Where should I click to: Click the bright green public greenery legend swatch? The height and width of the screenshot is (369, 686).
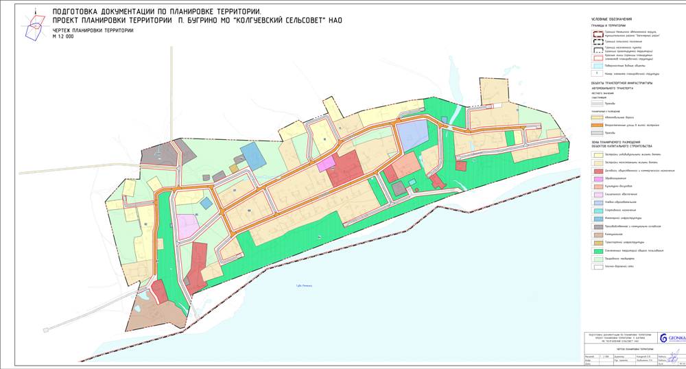(x=598, y=250)
